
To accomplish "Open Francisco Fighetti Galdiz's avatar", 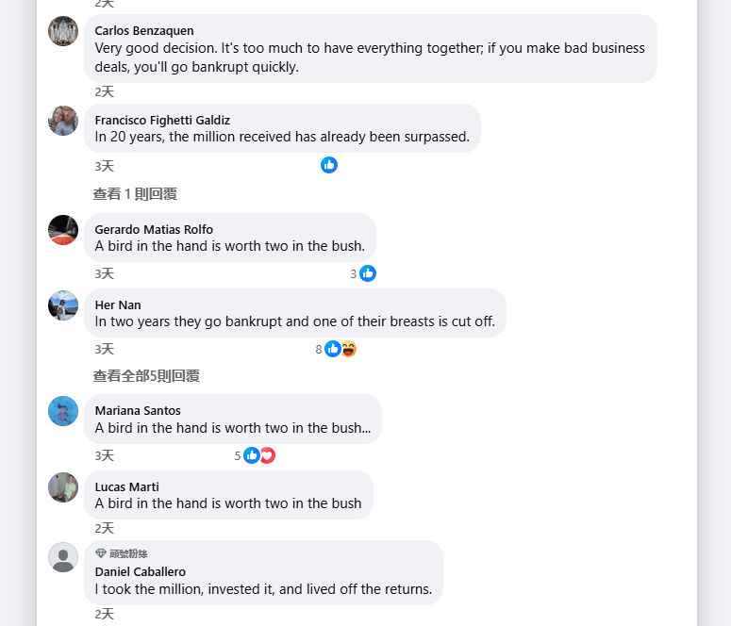I will click(63, 121).
